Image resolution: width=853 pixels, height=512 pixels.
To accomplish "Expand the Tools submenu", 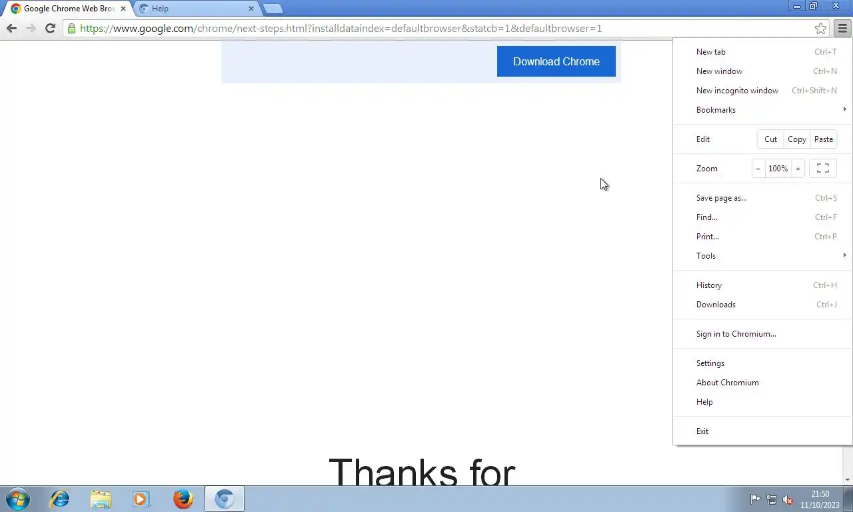I will point(763,256).
